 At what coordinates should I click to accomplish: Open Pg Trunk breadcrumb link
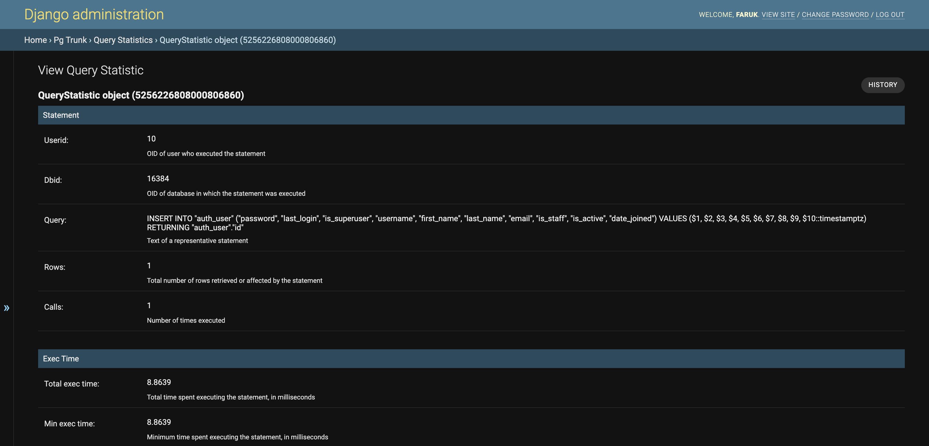click(70, 40)
